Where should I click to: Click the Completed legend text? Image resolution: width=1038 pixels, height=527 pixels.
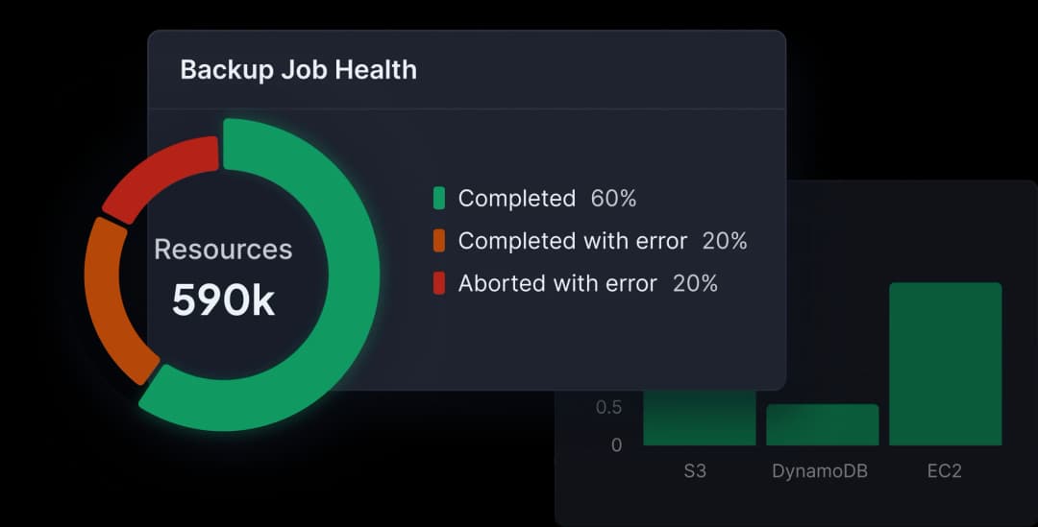(x=516, y=199)
